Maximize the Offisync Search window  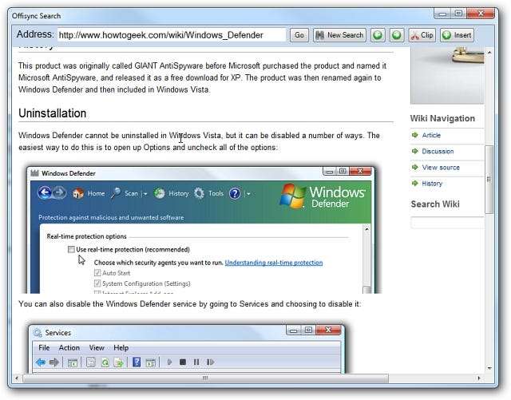pos(458,14)
